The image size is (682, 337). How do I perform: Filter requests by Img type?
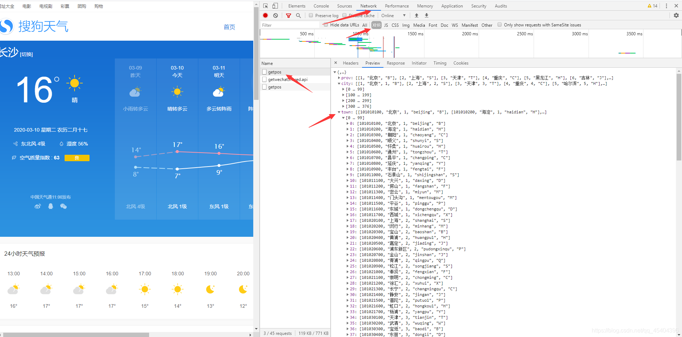pyautogui.click(x=406, y=25)
